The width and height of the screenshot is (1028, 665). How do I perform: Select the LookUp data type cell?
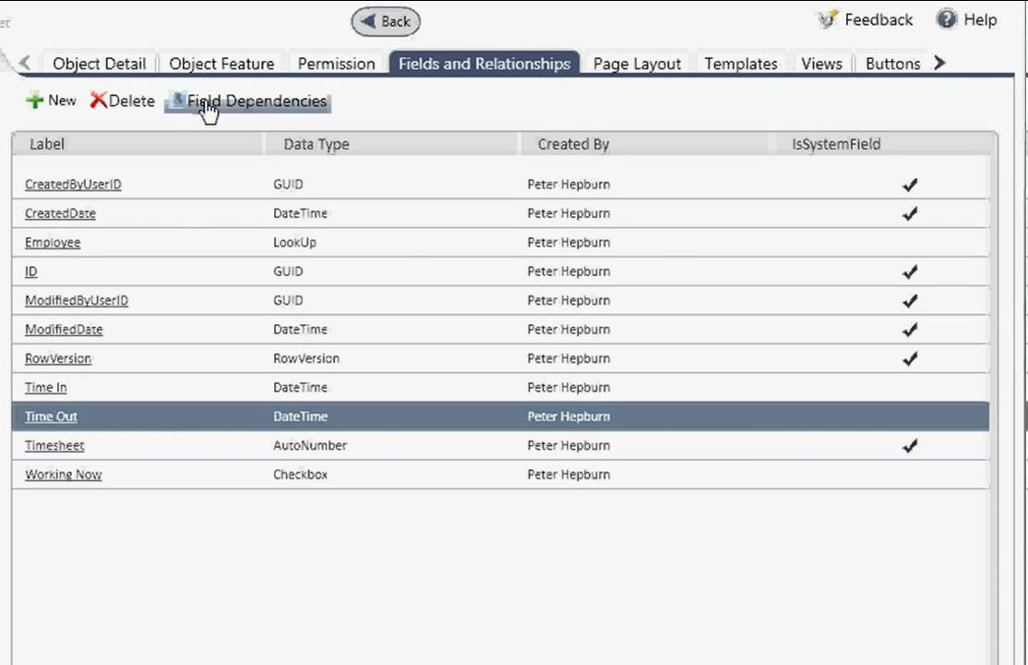tap(294, 242)
